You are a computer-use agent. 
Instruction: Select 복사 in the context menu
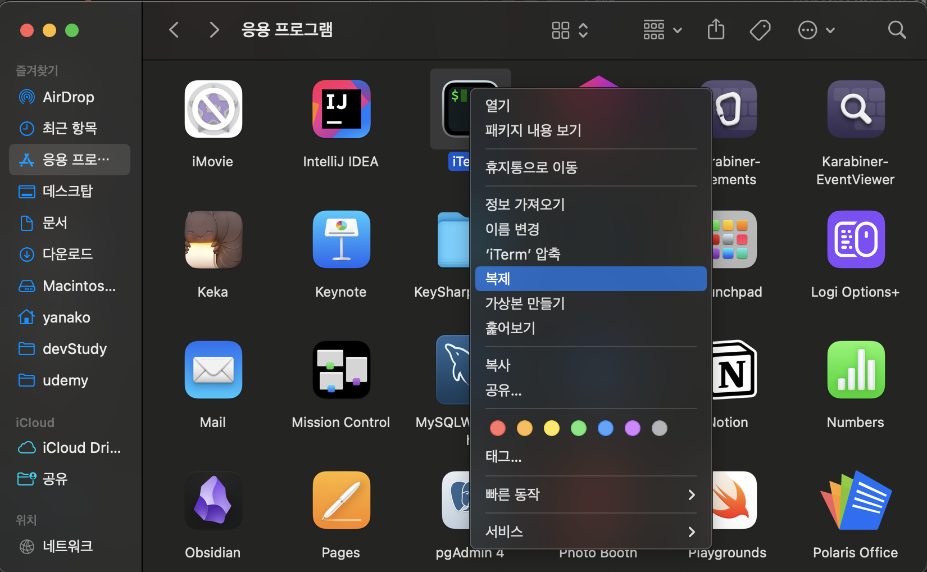click(590, 365)
